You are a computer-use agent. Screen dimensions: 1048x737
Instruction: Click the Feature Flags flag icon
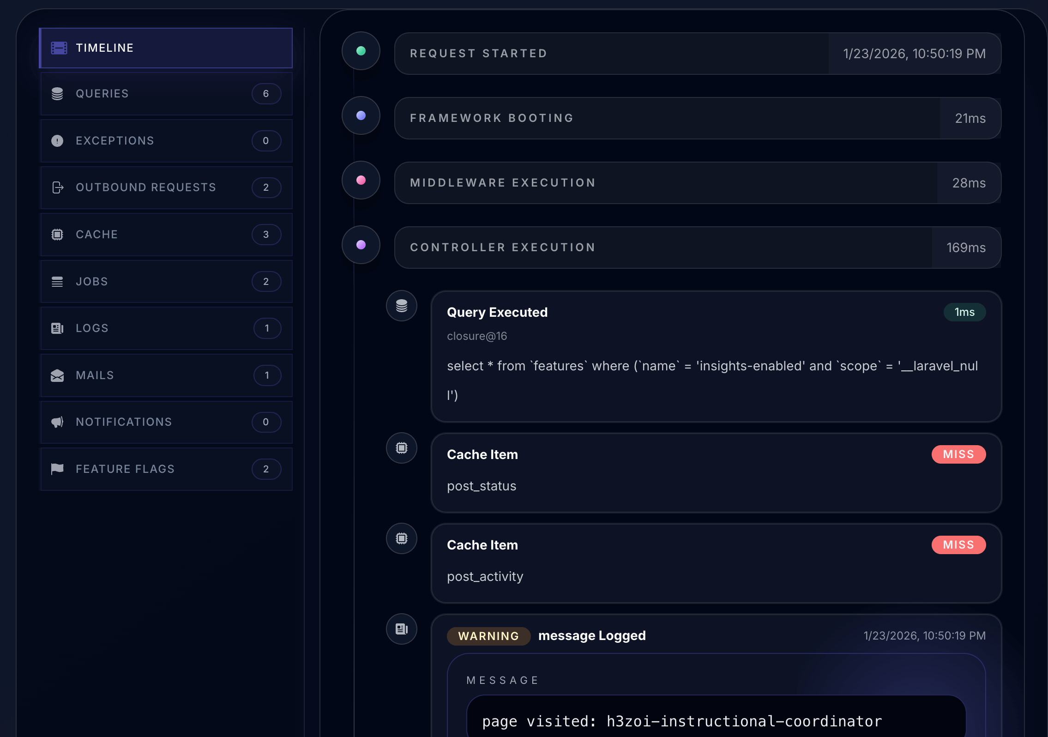pos(57,469)
